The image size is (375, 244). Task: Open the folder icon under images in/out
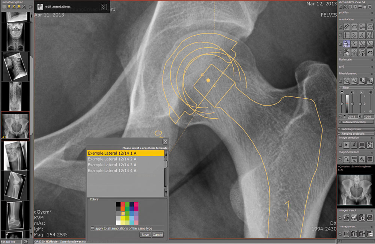(x=346, y=217)
